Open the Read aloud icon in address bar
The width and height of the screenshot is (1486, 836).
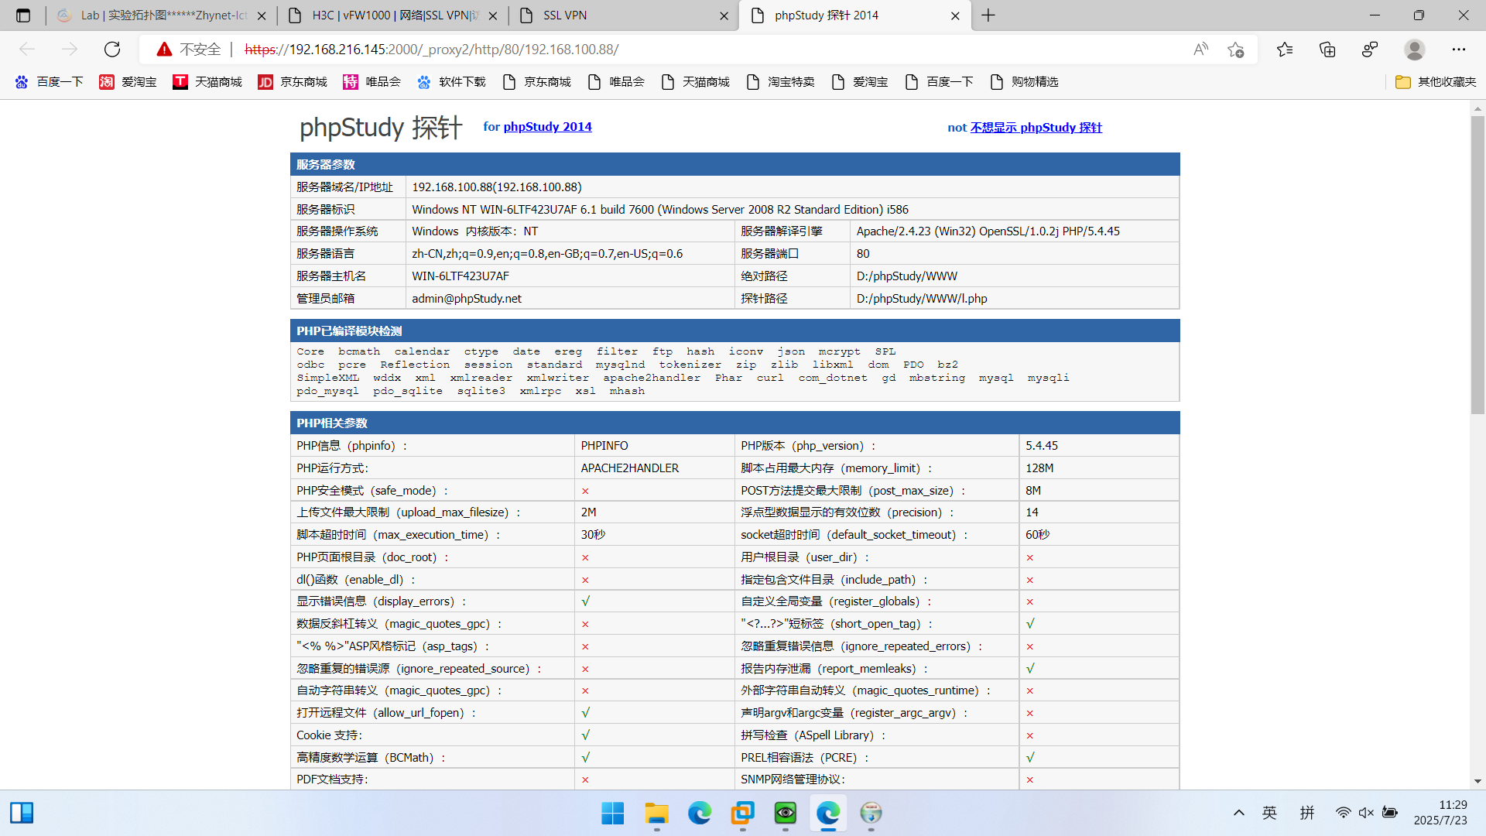pyautogui.click(x=1200, y=50)
